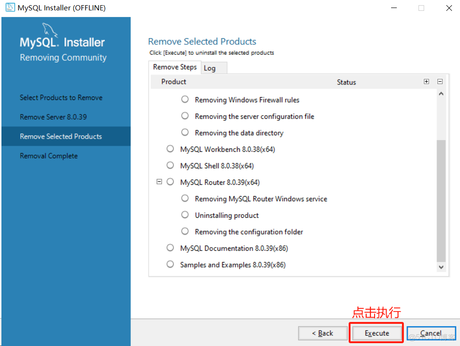The height and width of the screenshot is (346, 460).
Task: Select circle beside Removing the data directory
Action: pyautogui.click(x=185, y=132)
